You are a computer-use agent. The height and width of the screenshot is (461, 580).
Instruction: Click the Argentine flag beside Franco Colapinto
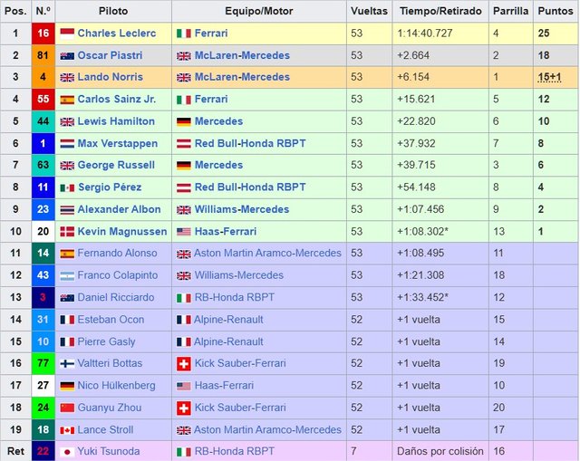(67, 276)
